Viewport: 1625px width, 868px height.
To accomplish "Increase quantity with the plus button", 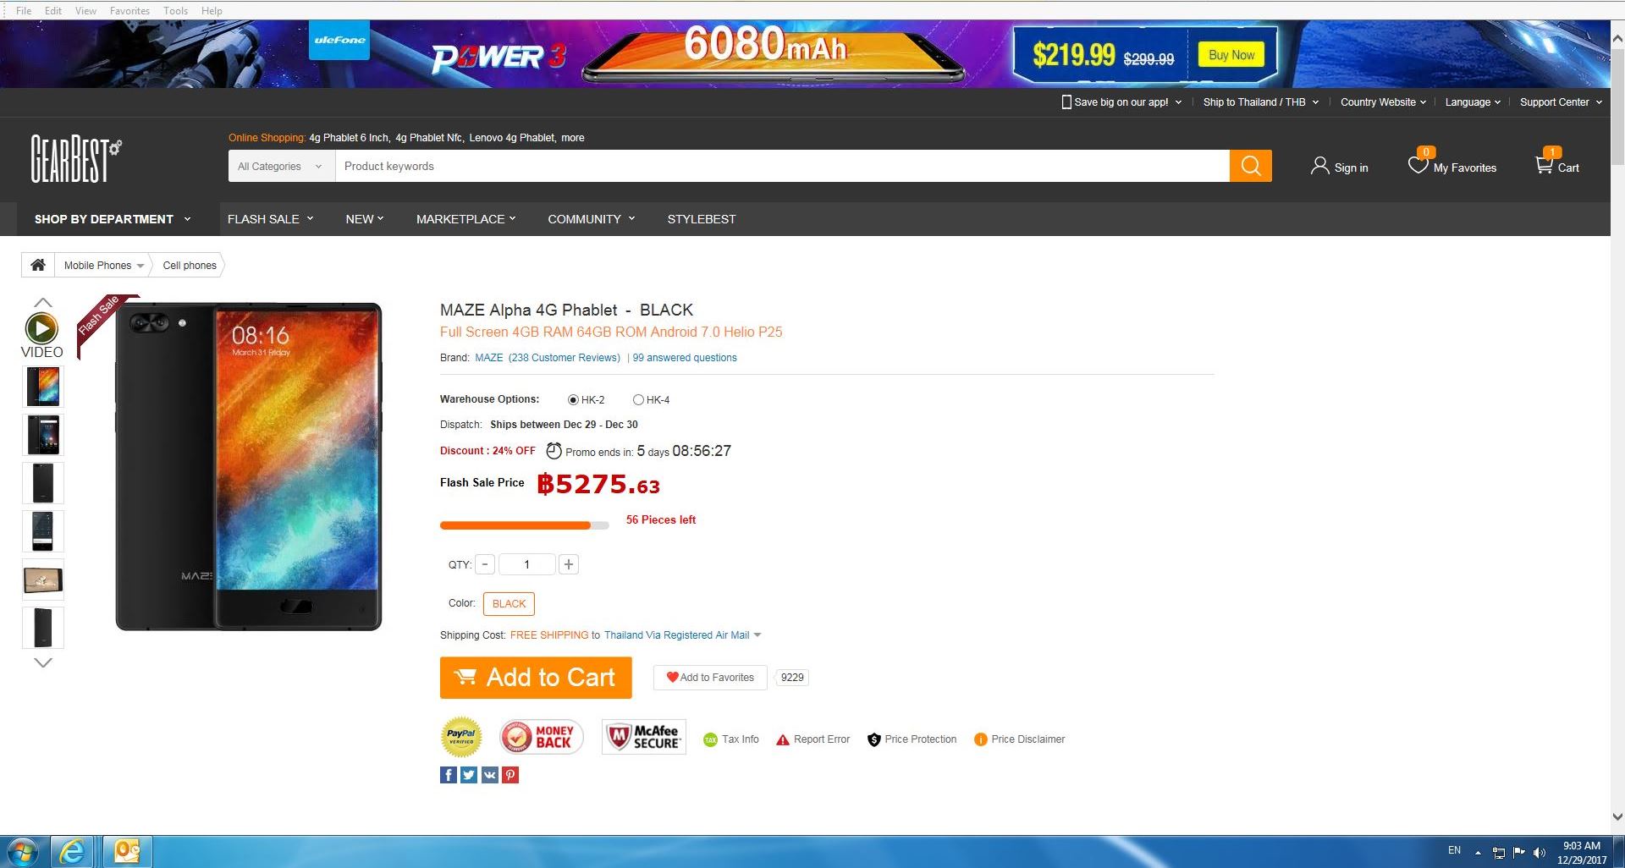I will click(569, 564).
